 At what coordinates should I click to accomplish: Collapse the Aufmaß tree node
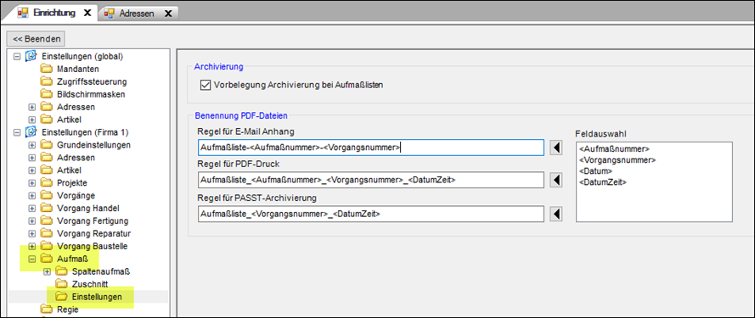pos(31,259)
